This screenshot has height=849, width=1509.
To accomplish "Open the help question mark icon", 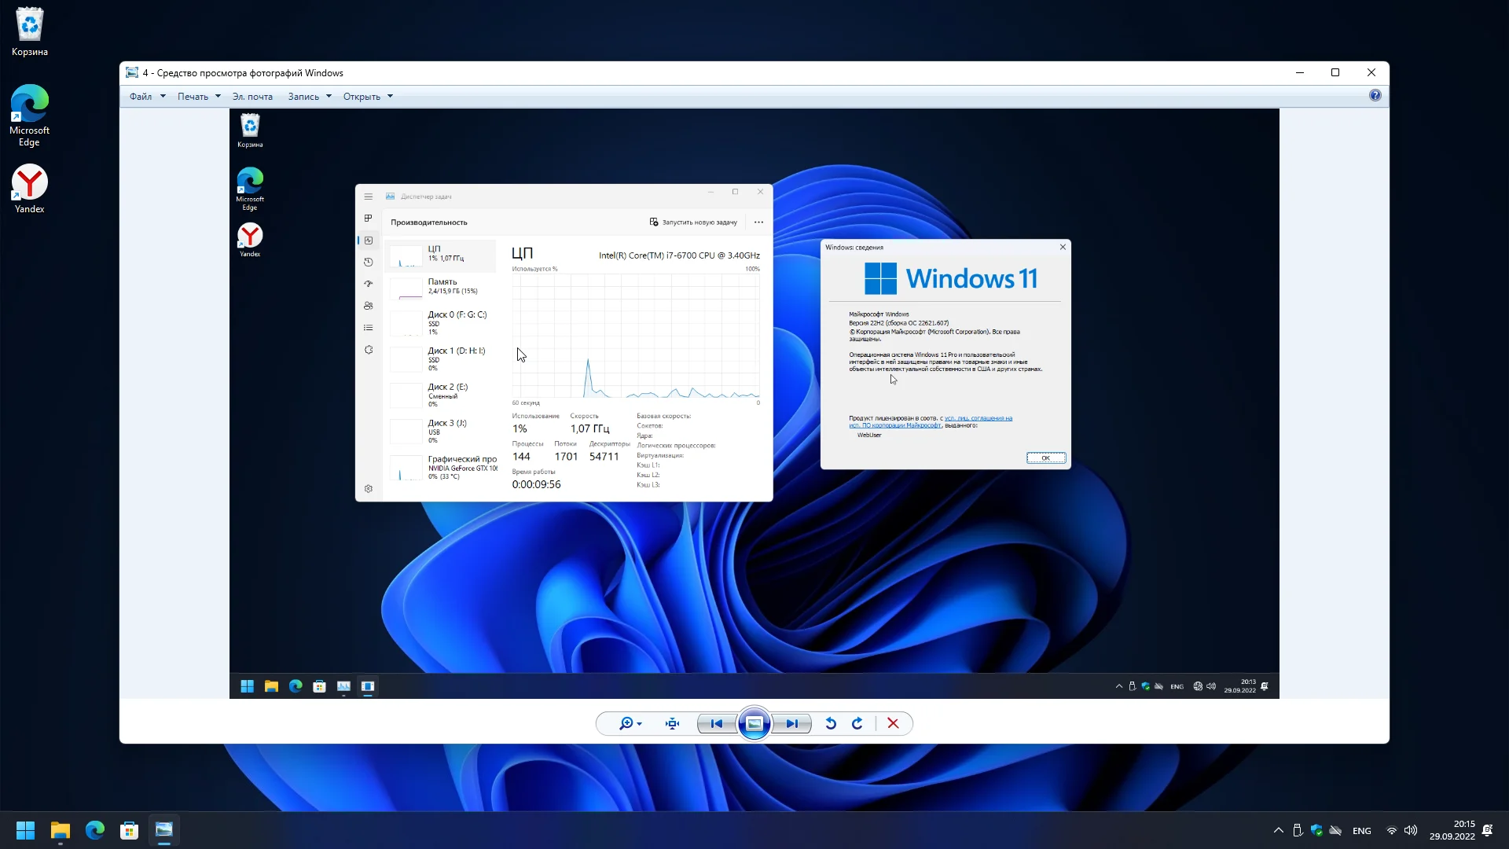I will click(1375, 96).
